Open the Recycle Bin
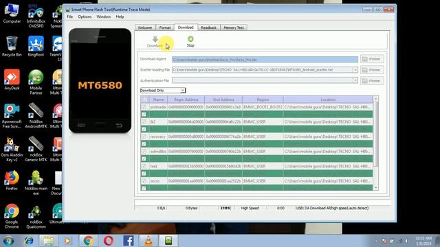 point(12,47)
